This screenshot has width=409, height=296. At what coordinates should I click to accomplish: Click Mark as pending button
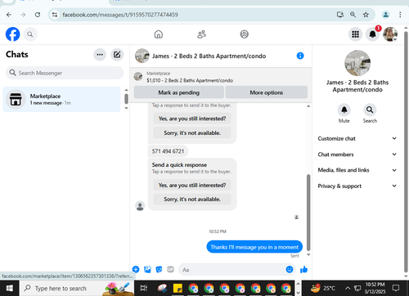[179, 92]
